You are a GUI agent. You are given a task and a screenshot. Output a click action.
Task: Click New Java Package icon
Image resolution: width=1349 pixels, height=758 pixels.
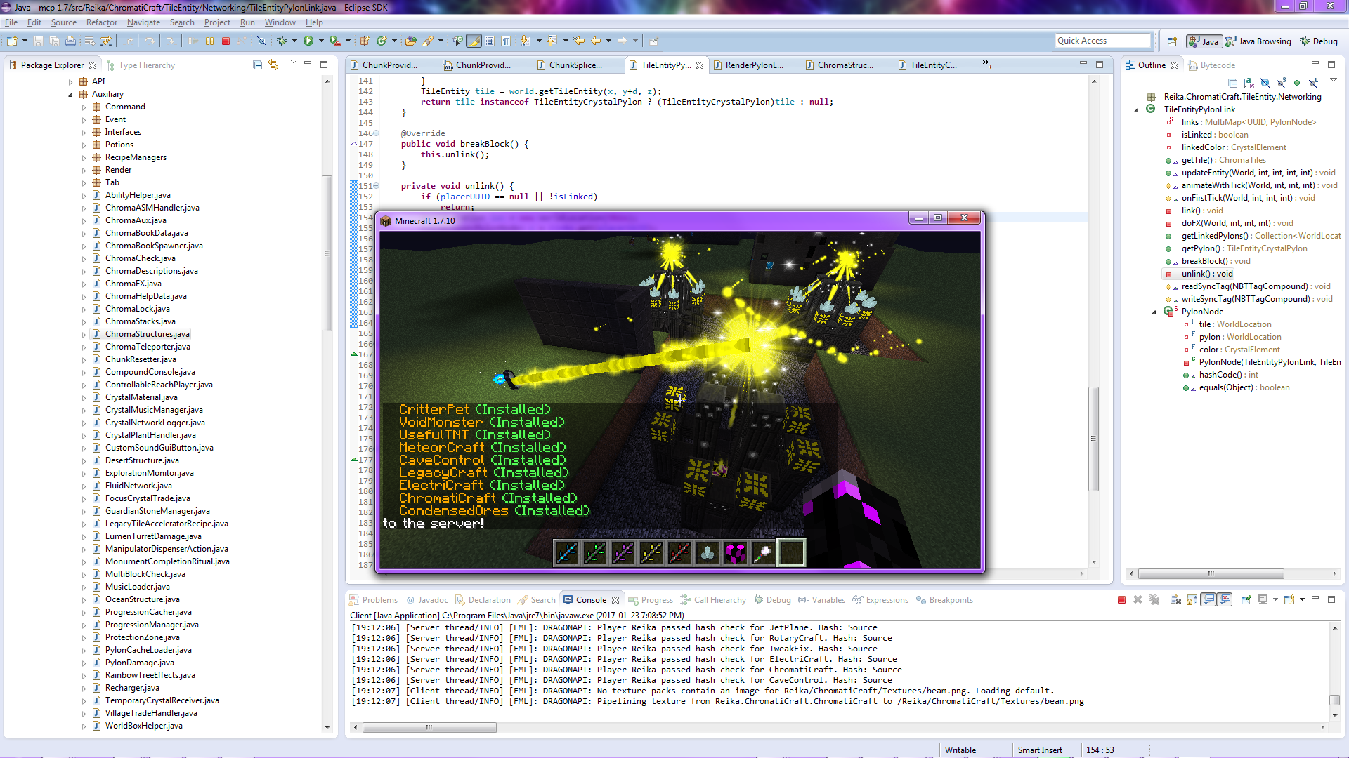coord(364,41)
